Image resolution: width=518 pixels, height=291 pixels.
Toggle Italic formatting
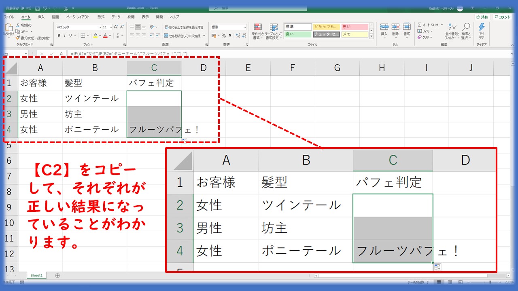tap(64, 36)
